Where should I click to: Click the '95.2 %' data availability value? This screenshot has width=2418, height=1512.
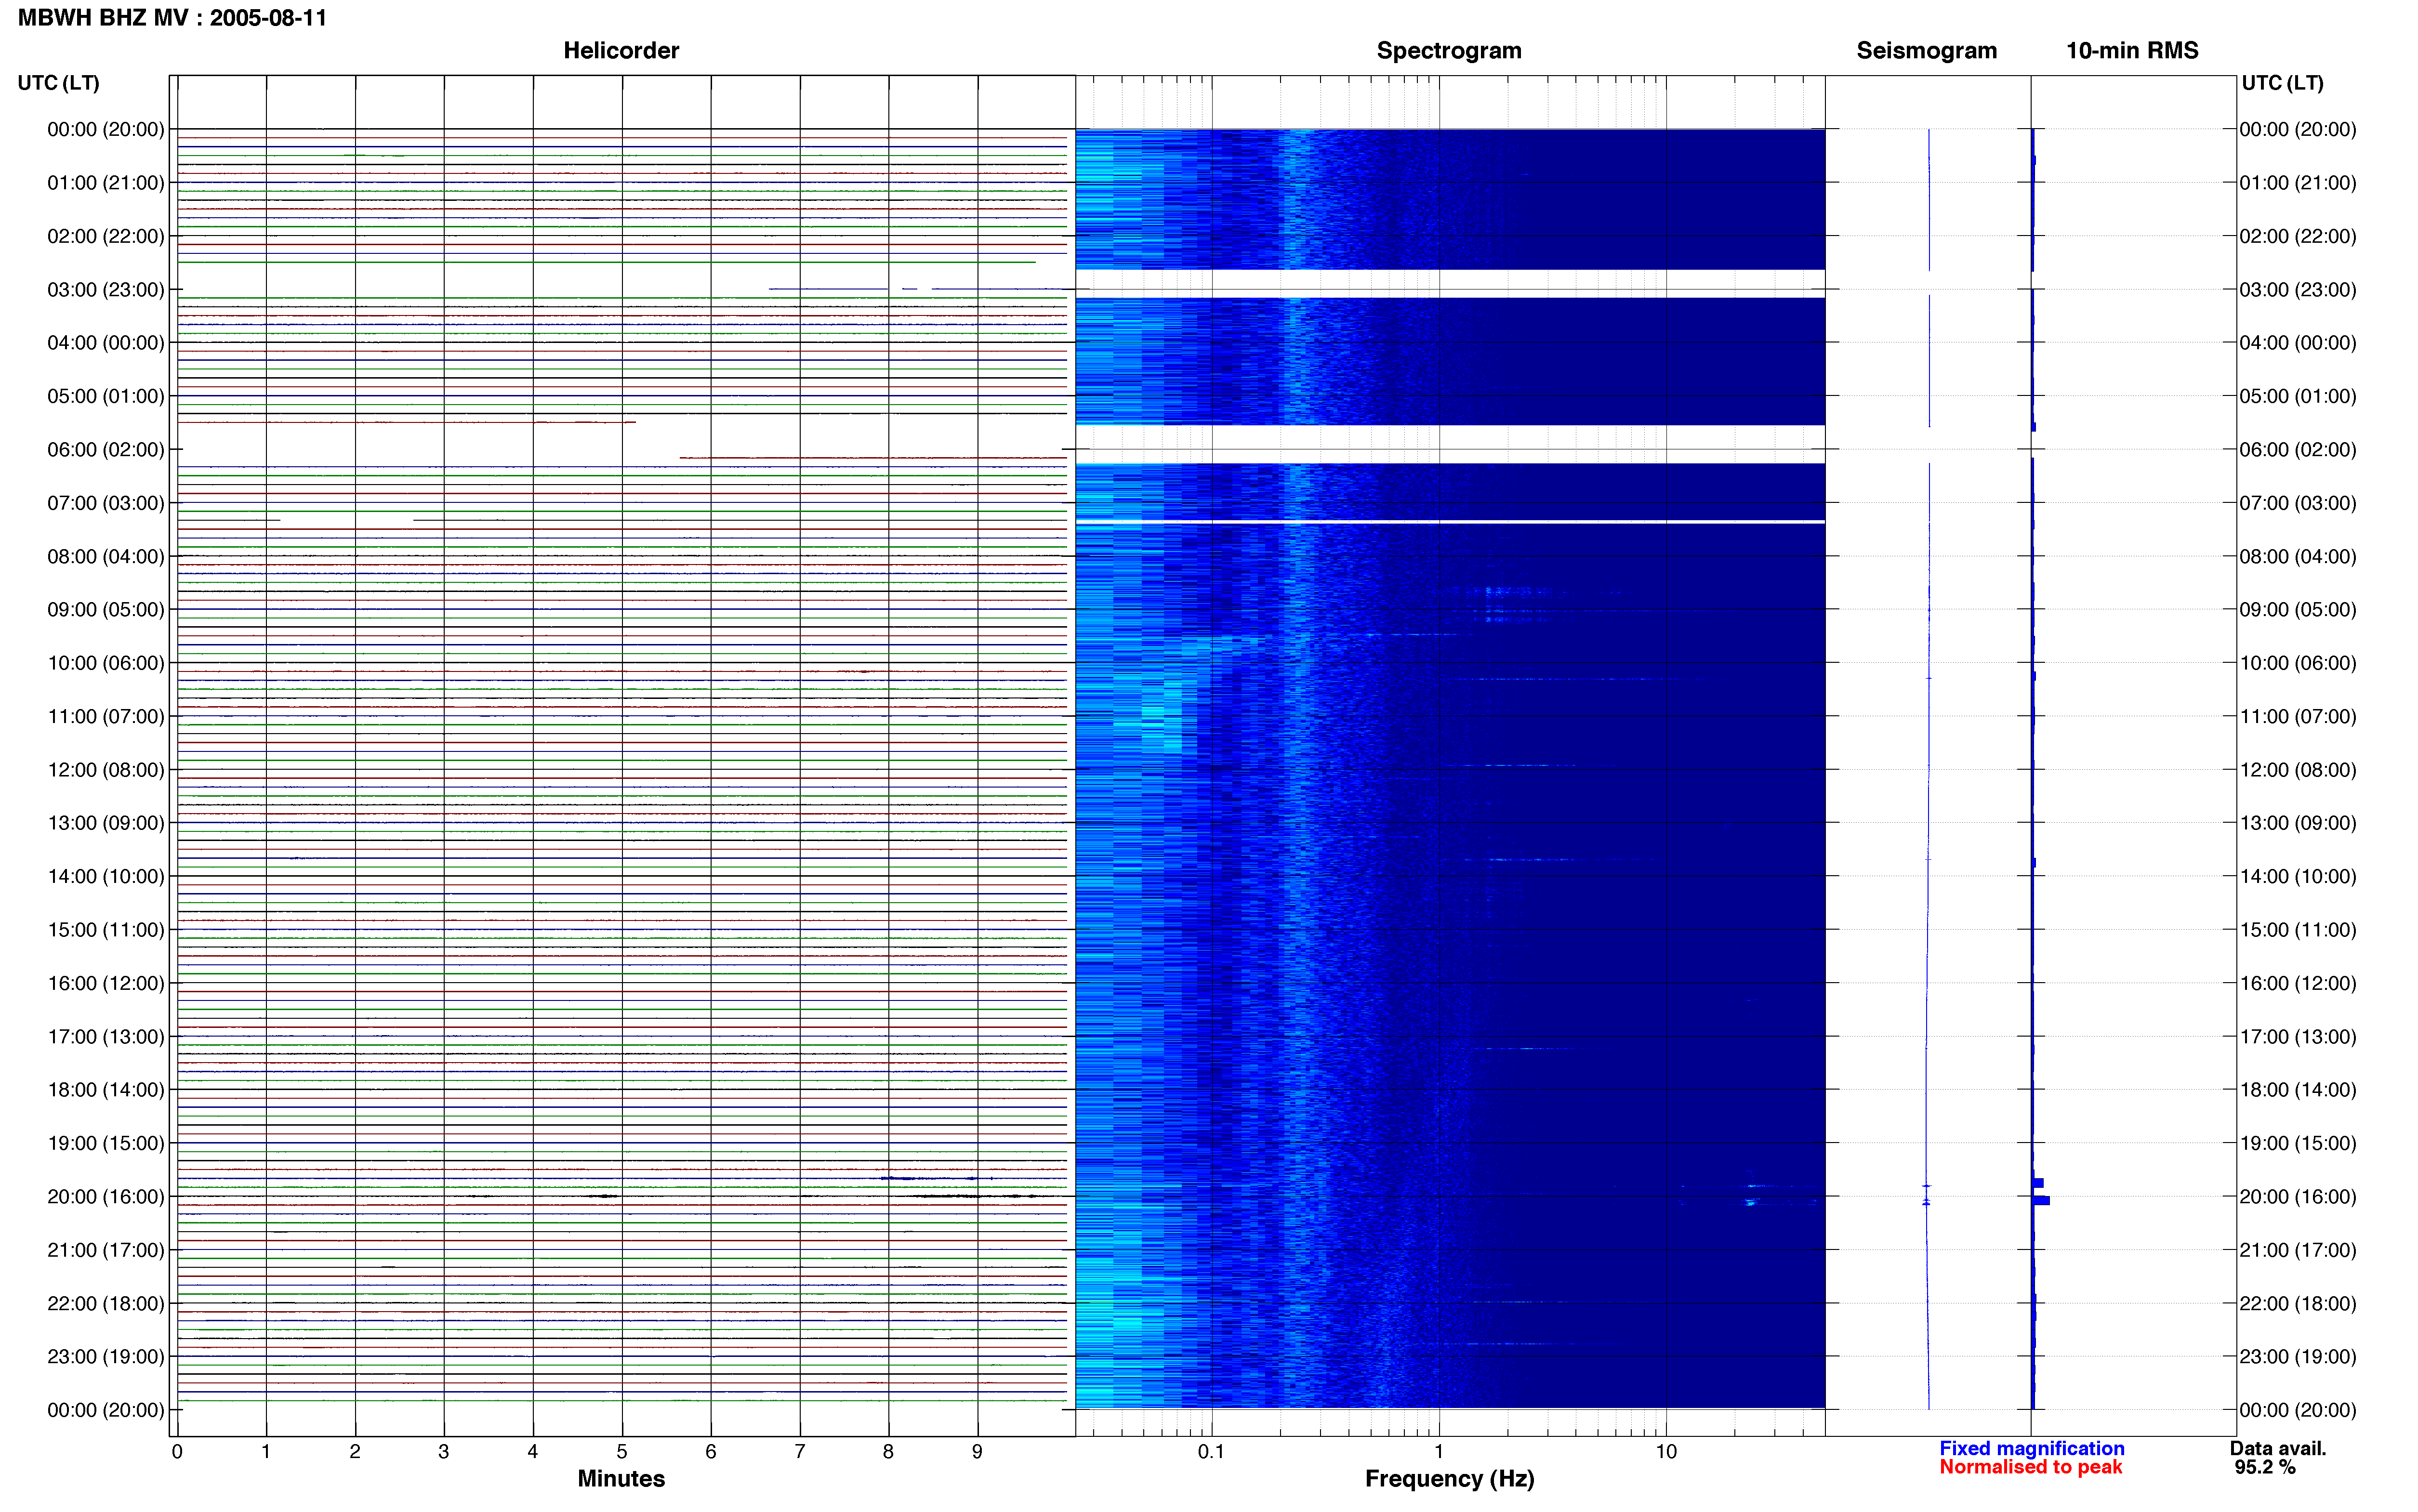[2265, 1467]
